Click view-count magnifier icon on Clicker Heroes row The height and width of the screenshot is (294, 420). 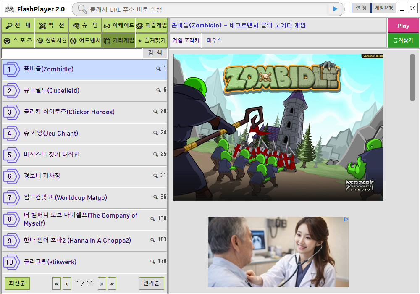click(156, 111)
